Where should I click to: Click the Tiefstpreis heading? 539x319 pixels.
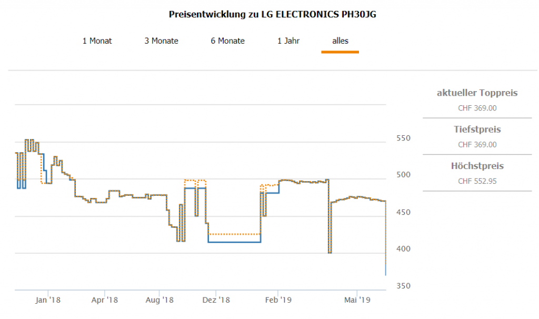pos(477,129)
